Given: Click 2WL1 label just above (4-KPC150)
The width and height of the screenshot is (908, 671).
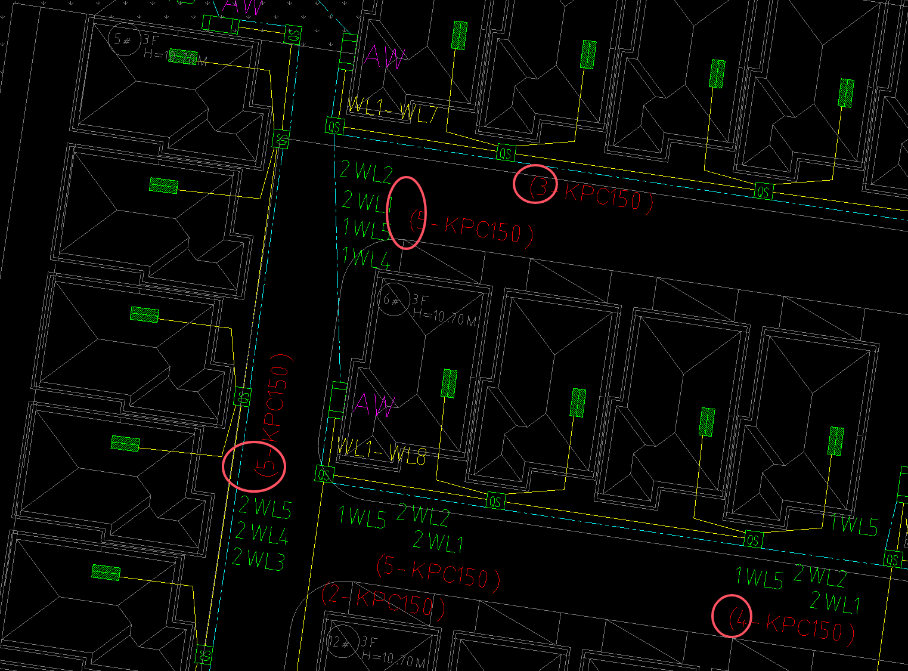Looking at the screenshot, I should (835, 602).
